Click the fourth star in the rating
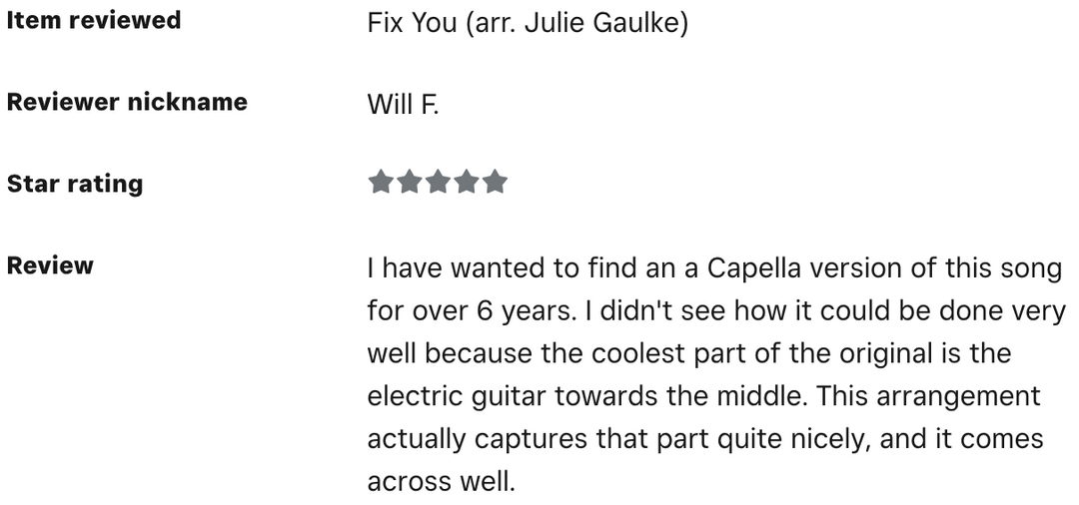 pos(467,183)
